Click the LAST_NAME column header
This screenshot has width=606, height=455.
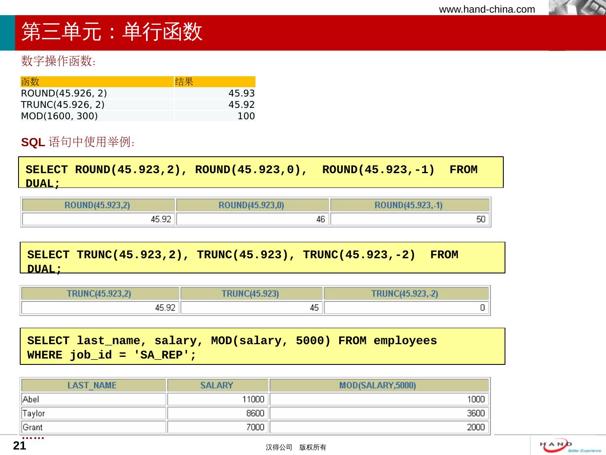(x=93, y=385)
